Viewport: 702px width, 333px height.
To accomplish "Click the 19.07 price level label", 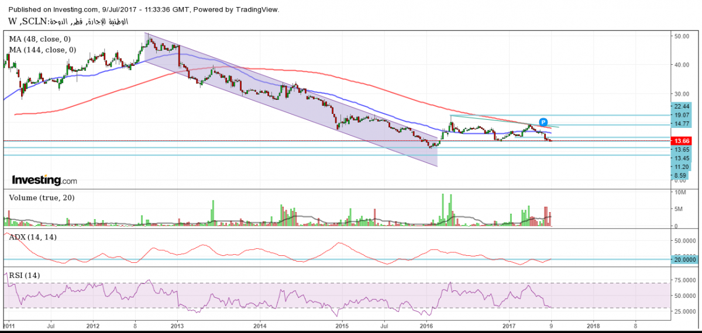I will pos(682,115).
